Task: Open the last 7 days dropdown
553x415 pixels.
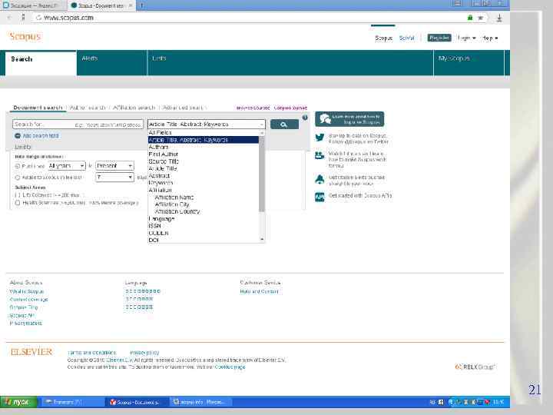Action: tap(114, 178)
